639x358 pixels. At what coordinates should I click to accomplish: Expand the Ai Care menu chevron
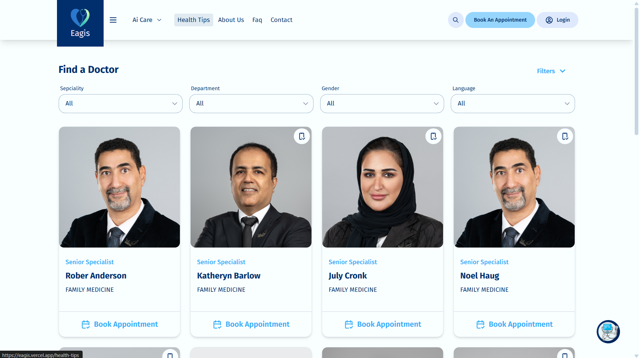click(x=159, y=20)
